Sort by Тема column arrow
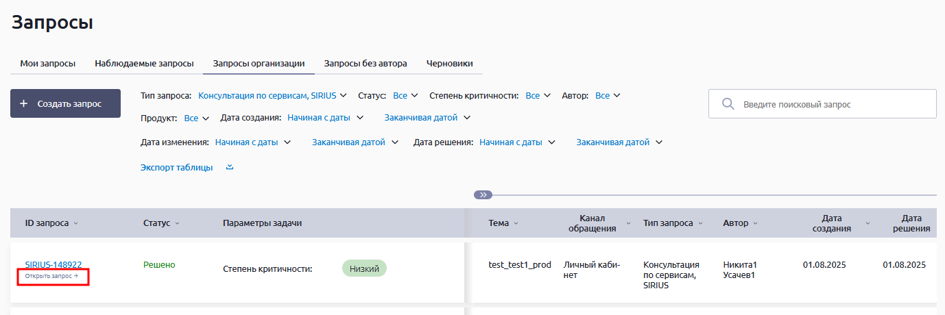Viewport: 945px width, 315px height. click(x=516, y=223)
